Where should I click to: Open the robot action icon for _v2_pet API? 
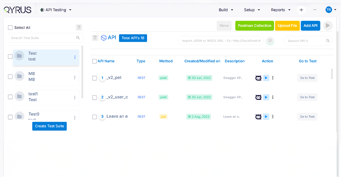[x=258, y=78]
